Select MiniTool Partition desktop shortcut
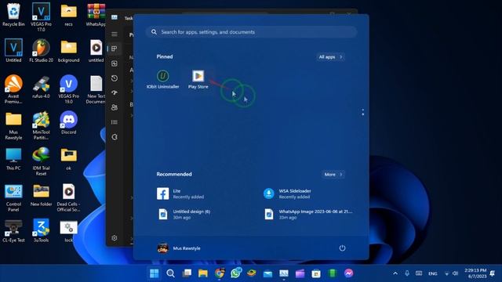The image size is (502, 282). (41, 125)
